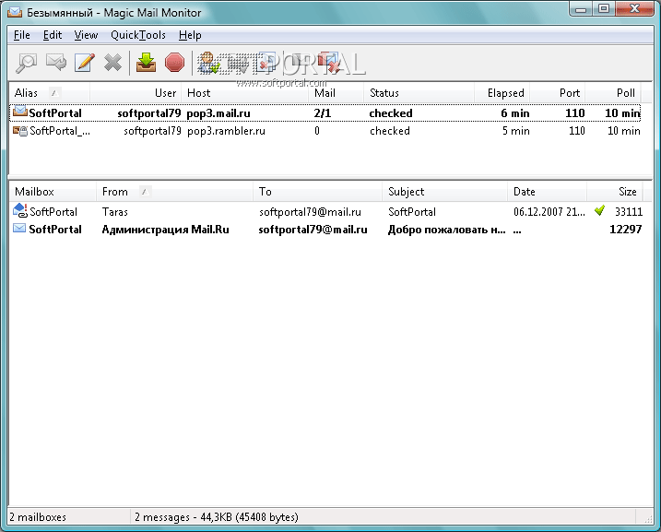This screenshot has width=661, height=532.
Task: Click the green arrow check mail icon
Action: tap(146, 63)
